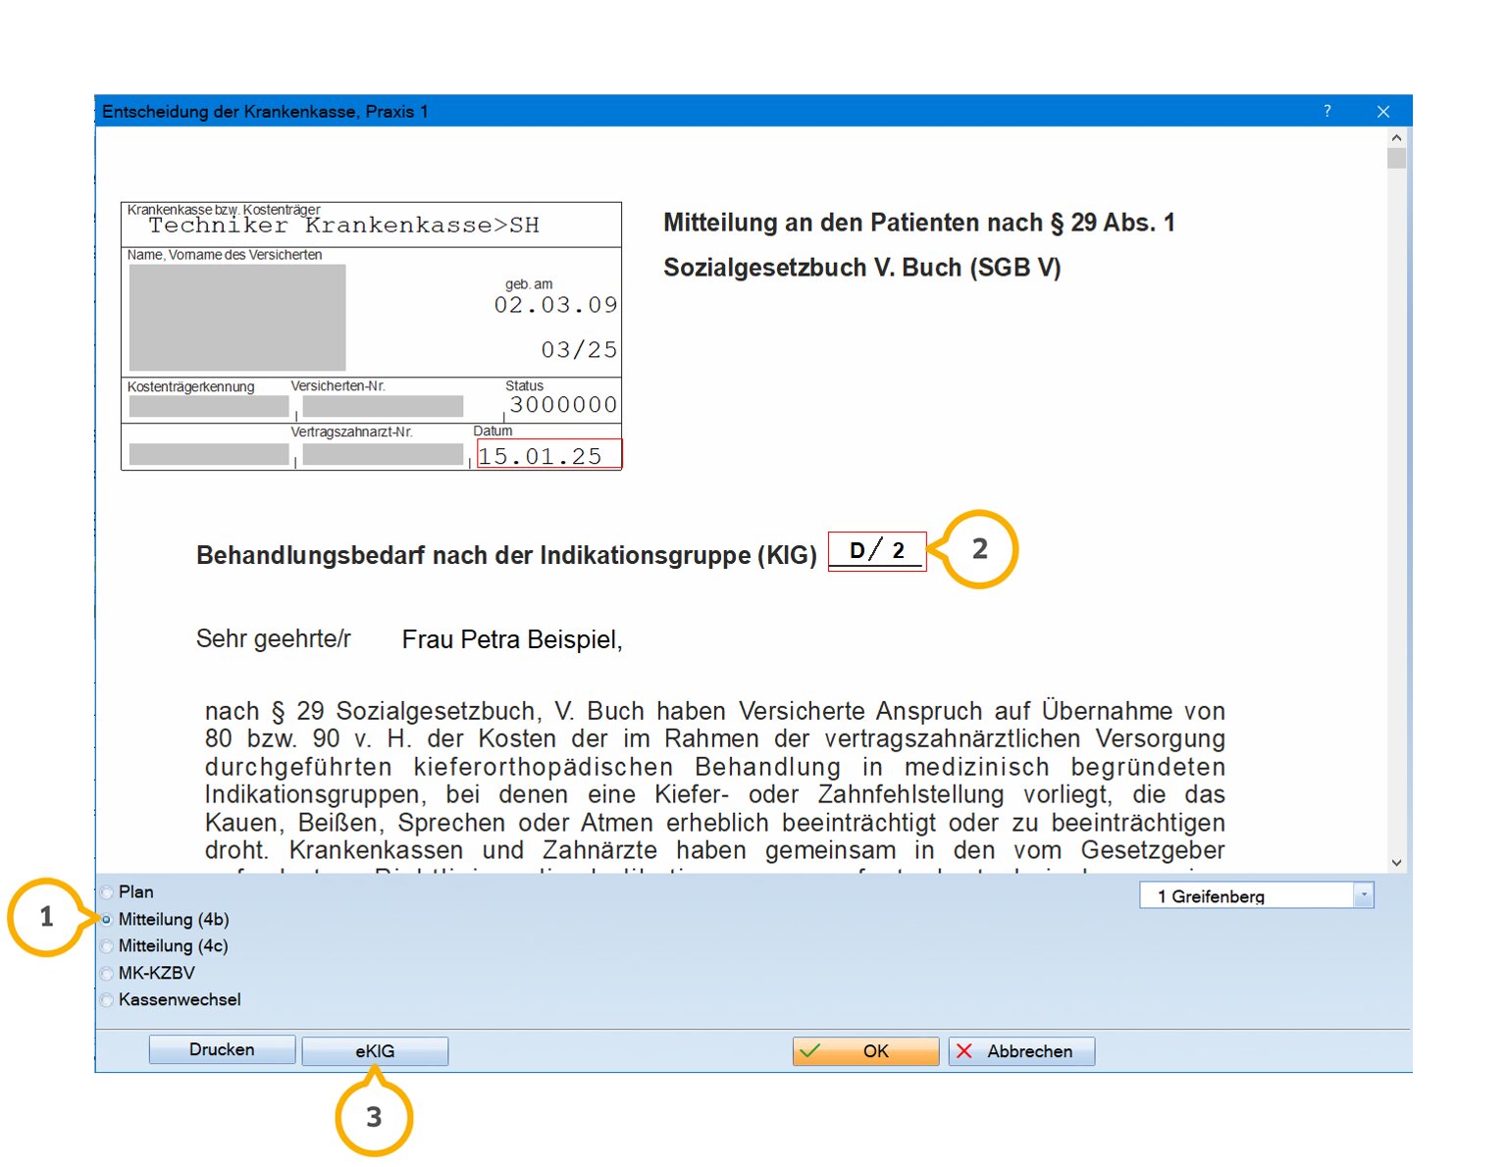The height and width of the screenshot is (1167, 1507).
Task: Click the Sehr geehrte/r salutation text
Action: point(274,639)
